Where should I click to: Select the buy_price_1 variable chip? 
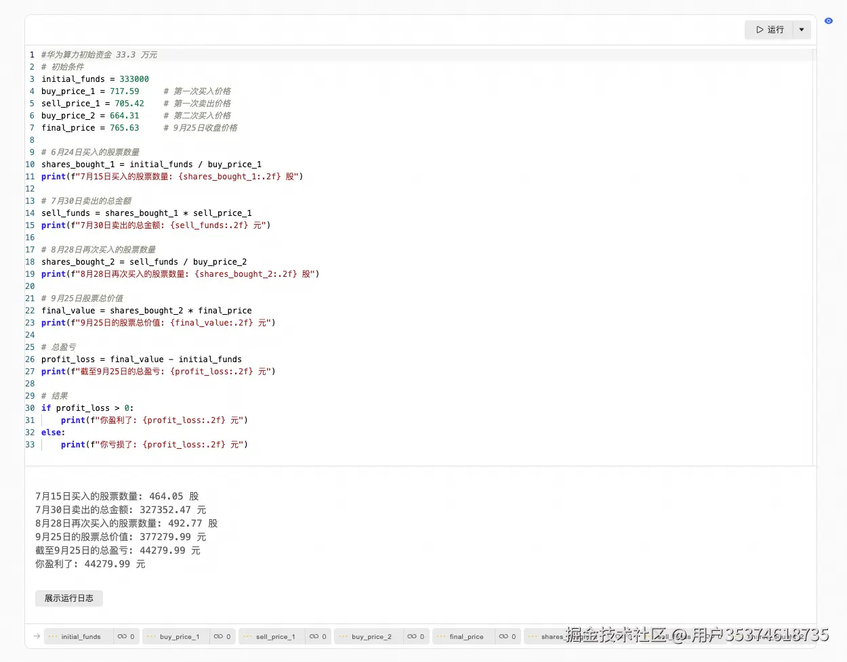180,636
